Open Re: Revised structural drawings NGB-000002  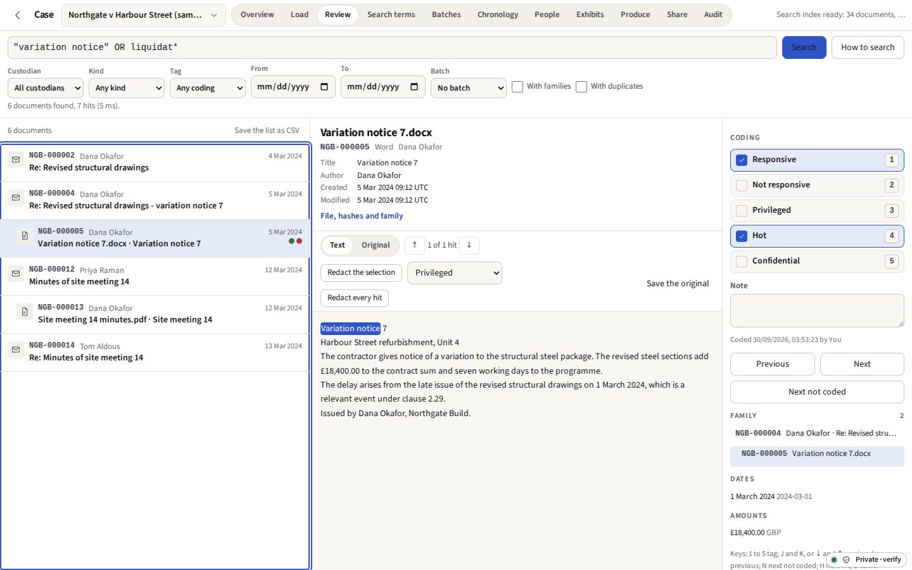(x=155, y=162)
